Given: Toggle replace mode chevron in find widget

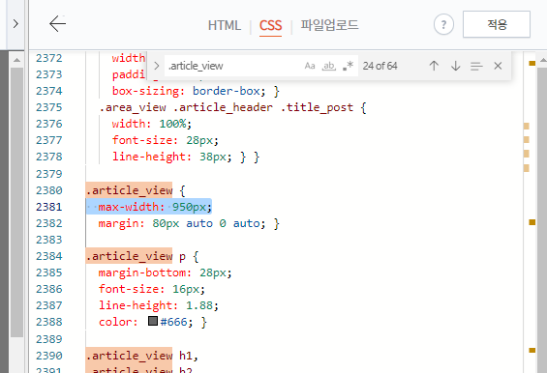Looking at the screenshot, I should pos(156,66).
